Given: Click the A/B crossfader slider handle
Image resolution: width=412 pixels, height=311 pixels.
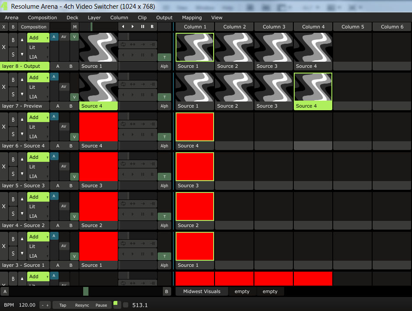Looking at the screenshot, I should tap(86, 291).
